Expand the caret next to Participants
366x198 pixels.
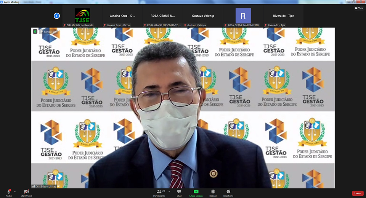(x=169, y=192)
